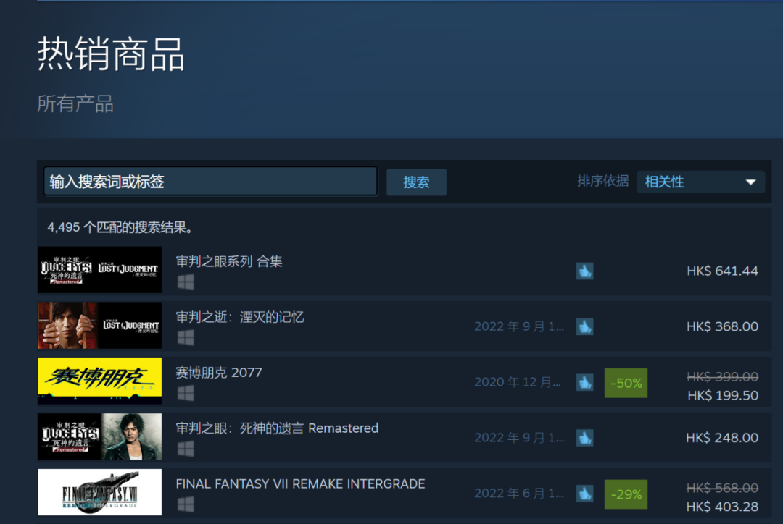The height and width of the screenshot is (524, 783).
Task: Click the release date of 审判之逝：湮灭的记忆
Action: pyautogui.click(x=519, y=326)
